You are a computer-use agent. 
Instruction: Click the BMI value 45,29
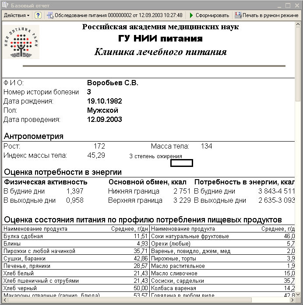click(96, 155)
